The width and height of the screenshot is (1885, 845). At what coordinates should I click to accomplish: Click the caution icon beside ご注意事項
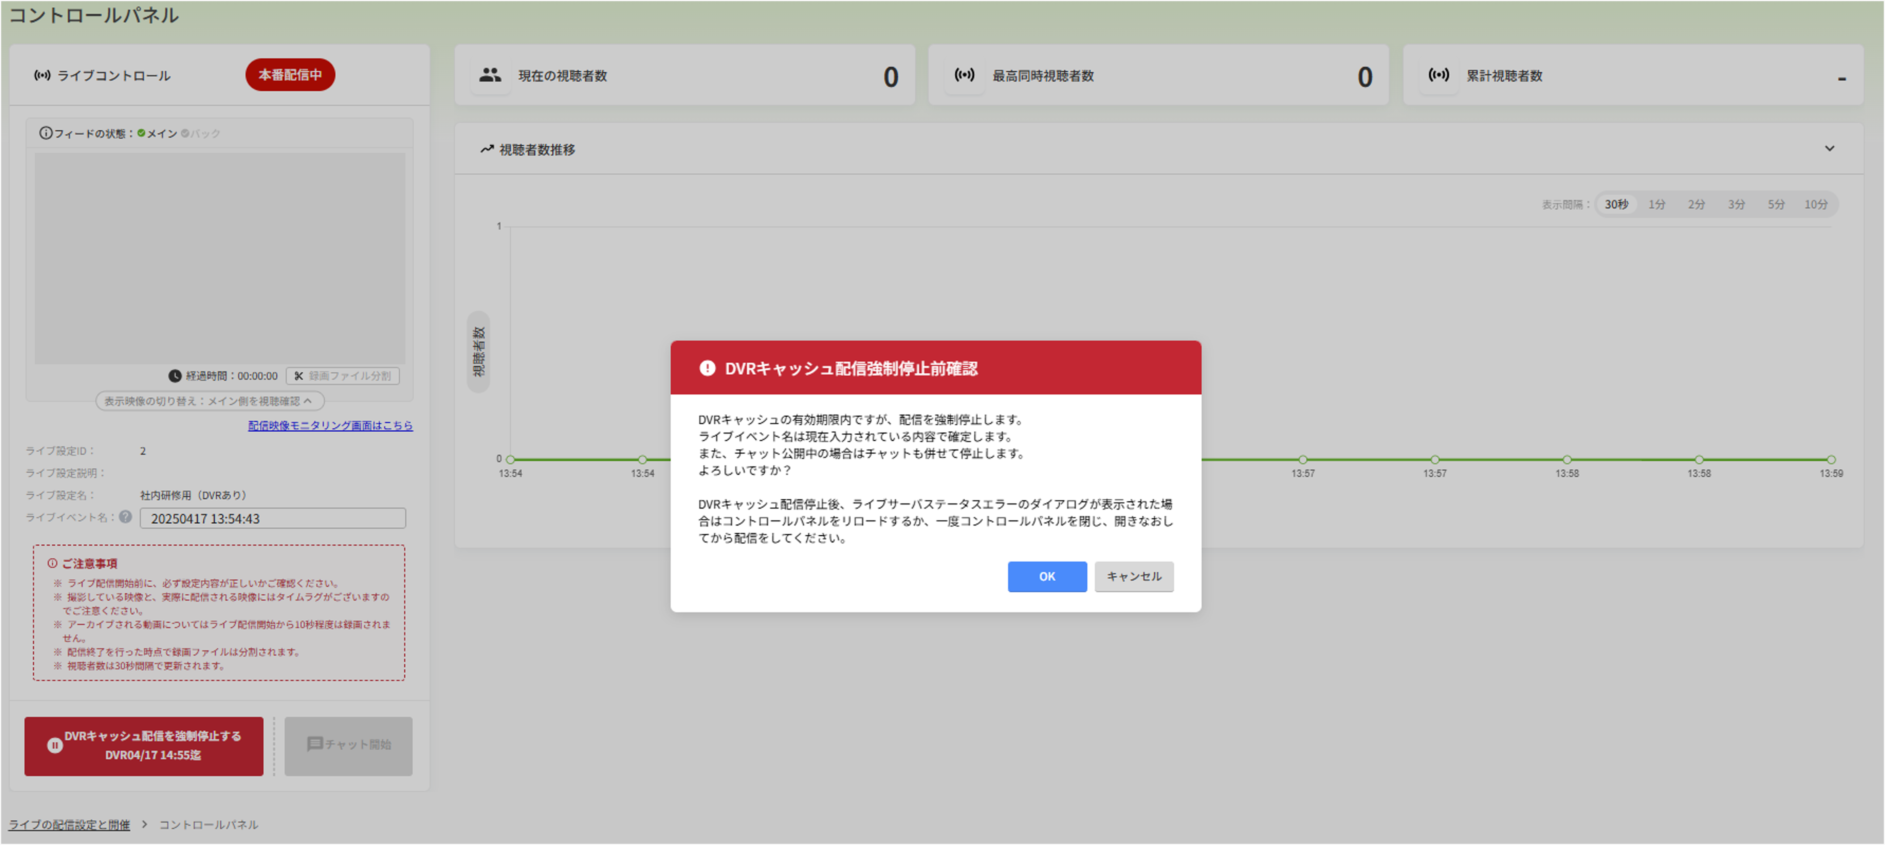52,563
